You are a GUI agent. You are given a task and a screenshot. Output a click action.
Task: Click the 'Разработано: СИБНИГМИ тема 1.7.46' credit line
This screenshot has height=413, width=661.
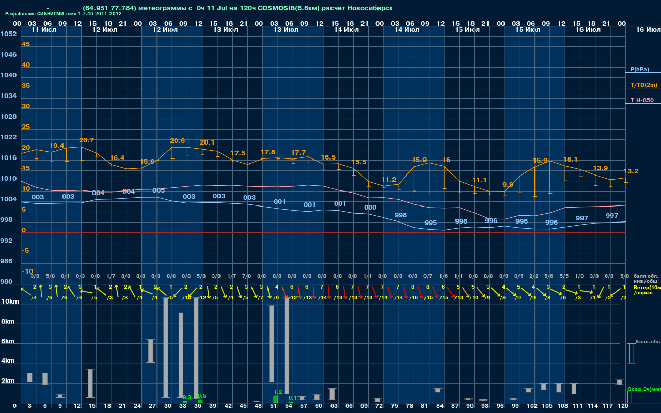(64, 14)
